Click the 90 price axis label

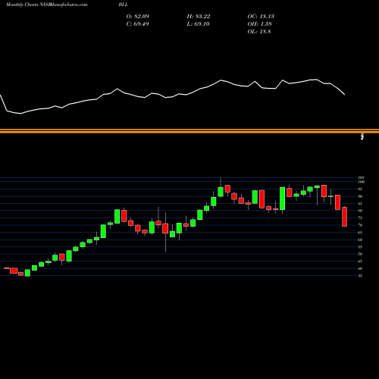pyautogui.click(x=360, y=196)
